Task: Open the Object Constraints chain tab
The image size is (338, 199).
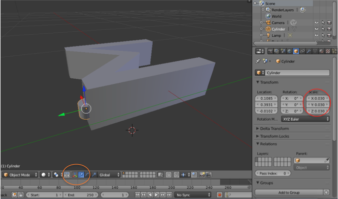Action: [x=302, y=51]
